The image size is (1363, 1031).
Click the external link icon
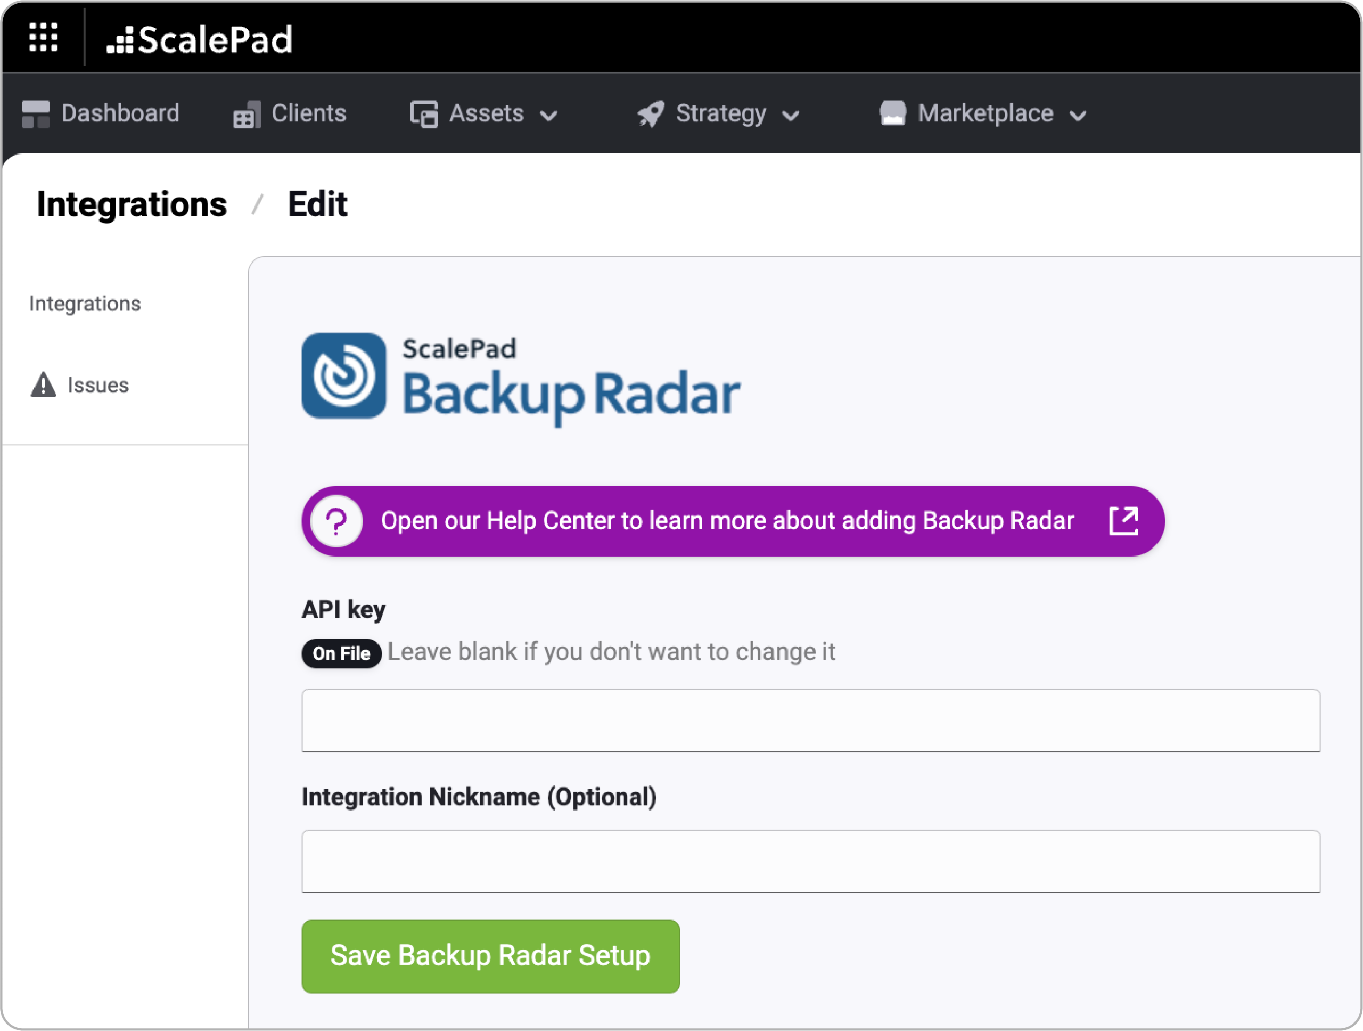(x=1124, y=521)
